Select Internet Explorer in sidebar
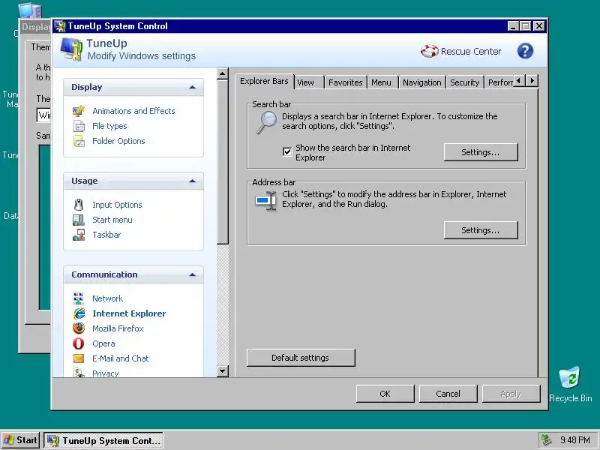 (129, 313)
